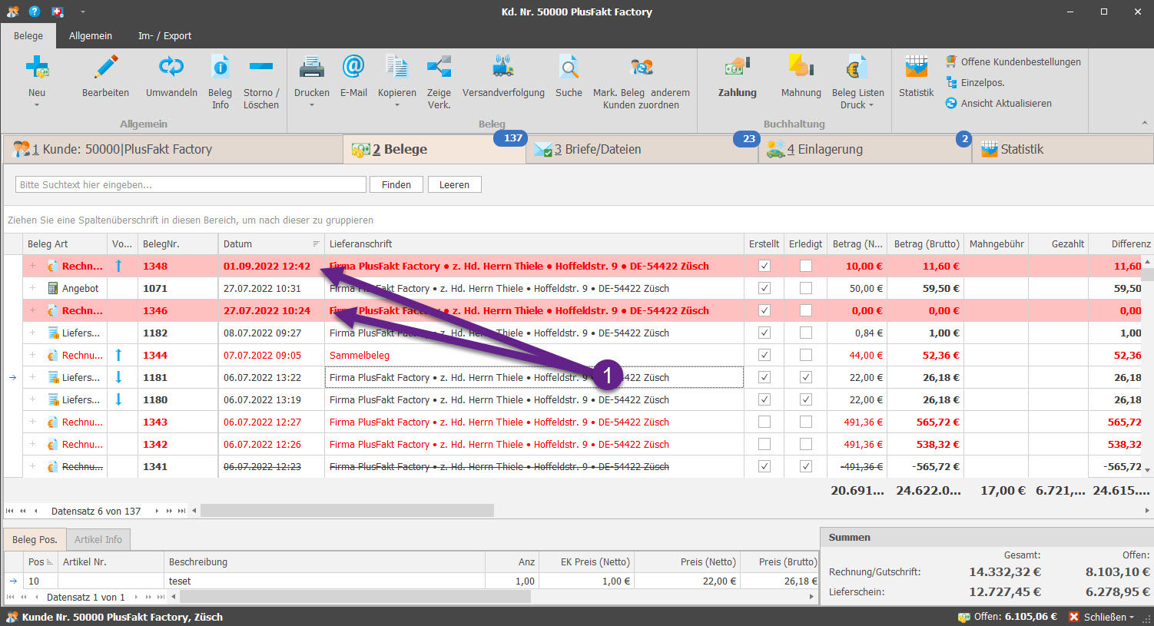
Task: Collapse the ribbon with the chevron
Action: 1144,123
